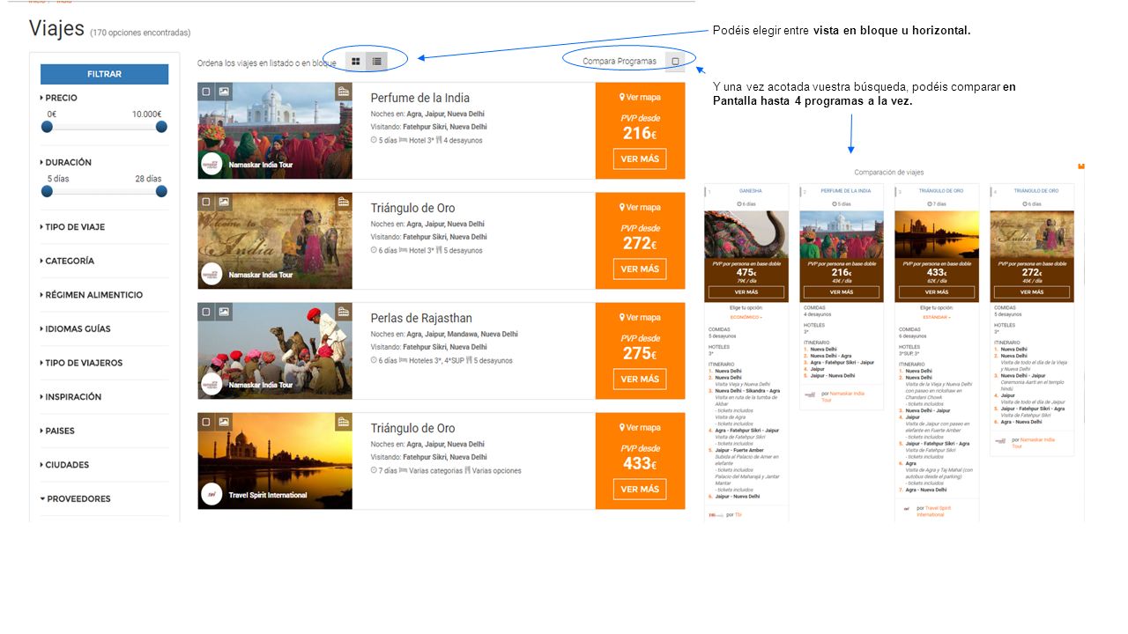Click PRECIO minimum slider handle at 0€
The width and height of the screenshot is (1128, 634).
tap(48, 127)
